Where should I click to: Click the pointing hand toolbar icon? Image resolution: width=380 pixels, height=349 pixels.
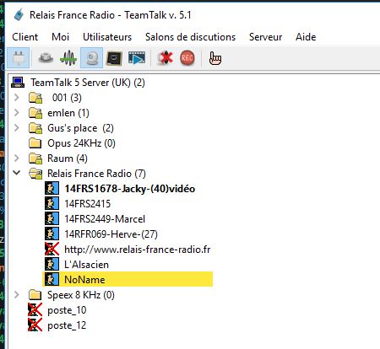point(215,58)
